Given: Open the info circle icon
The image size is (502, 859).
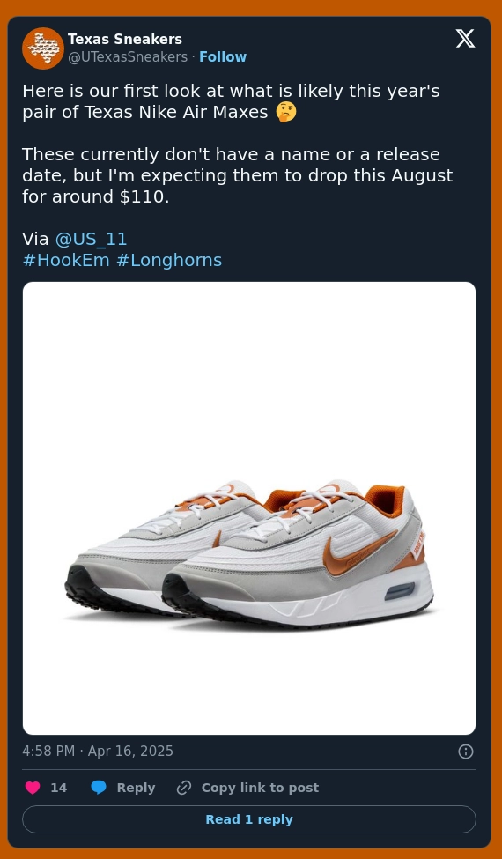Looking at the screenshot, I should pyautogui.click(x=466, y=752).
